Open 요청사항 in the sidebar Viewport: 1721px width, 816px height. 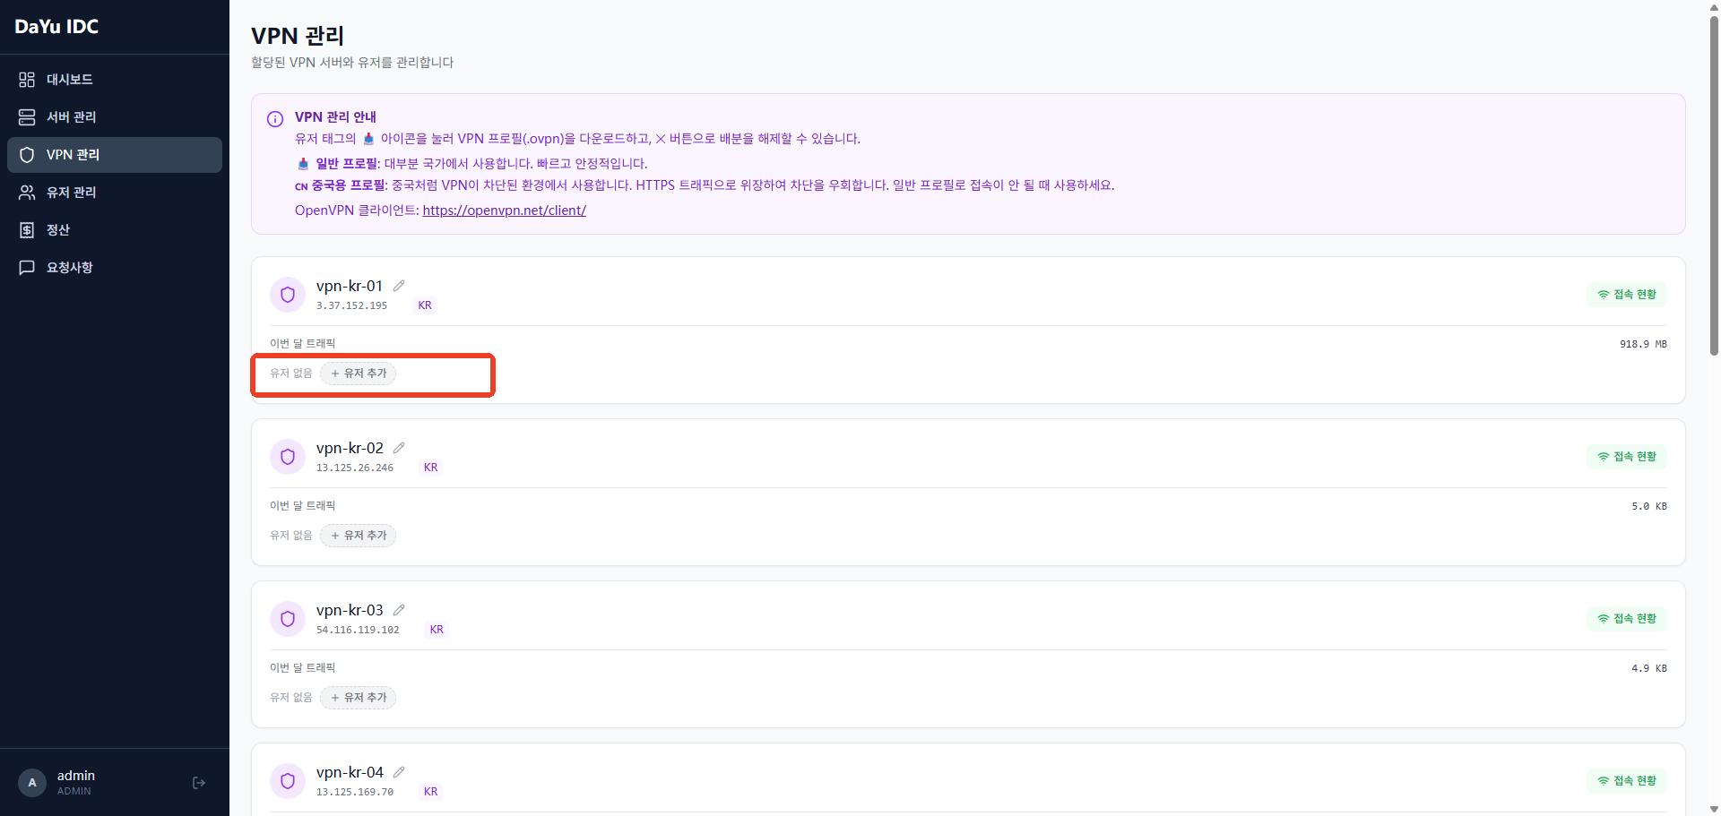70,268
